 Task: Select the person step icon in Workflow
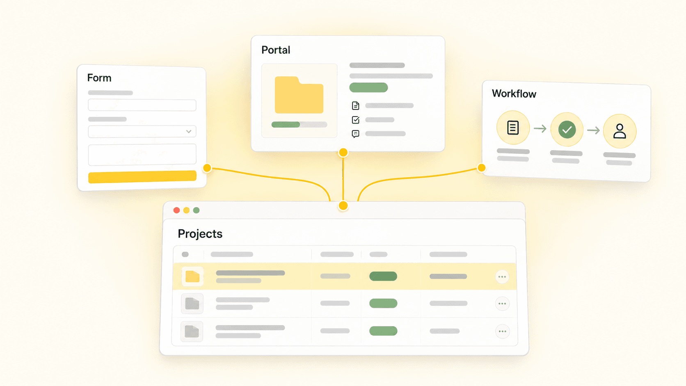click(x=620, y=131)
